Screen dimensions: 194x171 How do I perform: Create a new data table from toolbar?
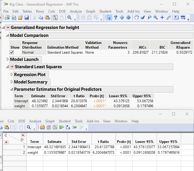point(7,18)
